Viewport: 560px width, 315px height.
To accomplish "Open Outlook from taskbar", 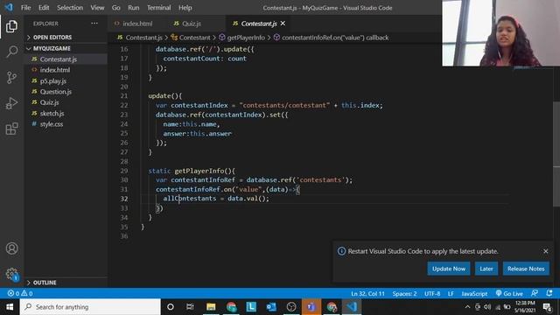I will (x=271, y=307).
